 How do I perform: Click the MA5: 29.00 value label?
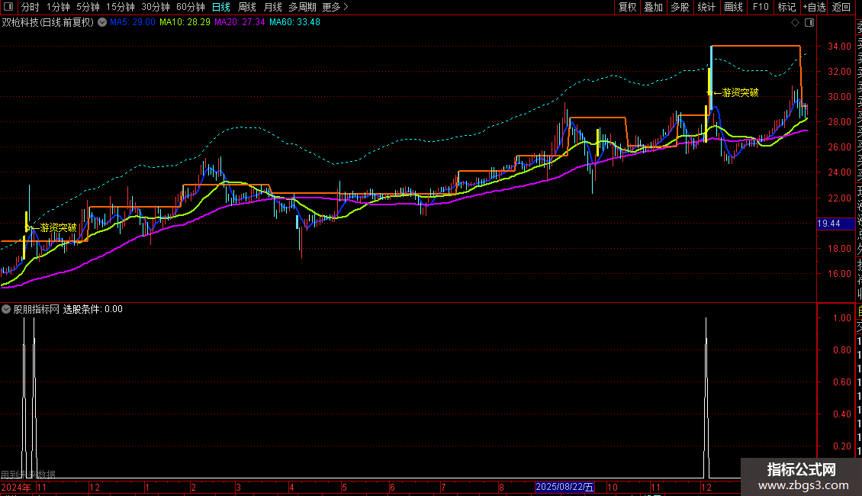pos(133,22)
